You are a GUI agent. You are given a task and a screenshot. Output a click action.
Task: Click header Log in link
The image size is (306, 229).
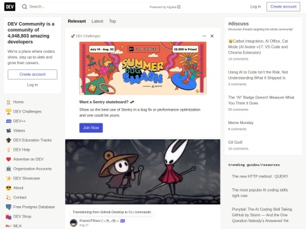(256, 7)
